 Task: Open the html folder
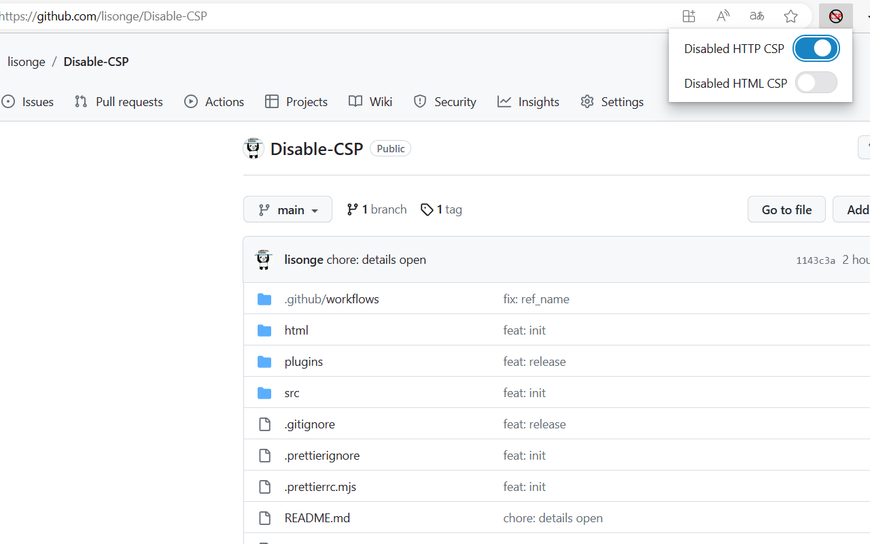296,330
